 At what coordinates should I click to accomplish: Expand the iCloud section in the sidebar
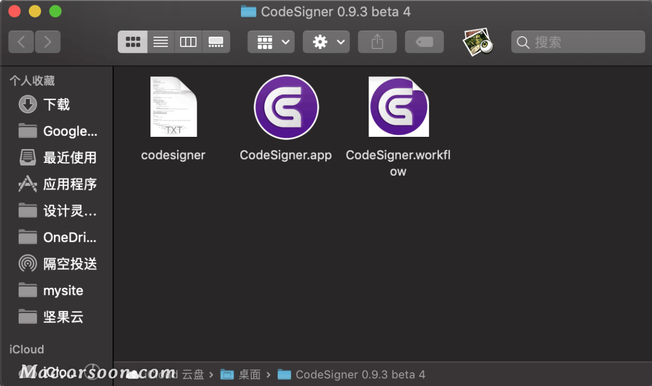point(26,349)
